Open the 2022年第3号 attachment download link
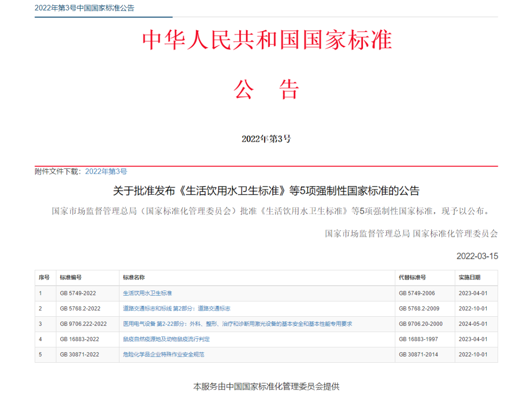517x401 pixels. pos(106,171)
